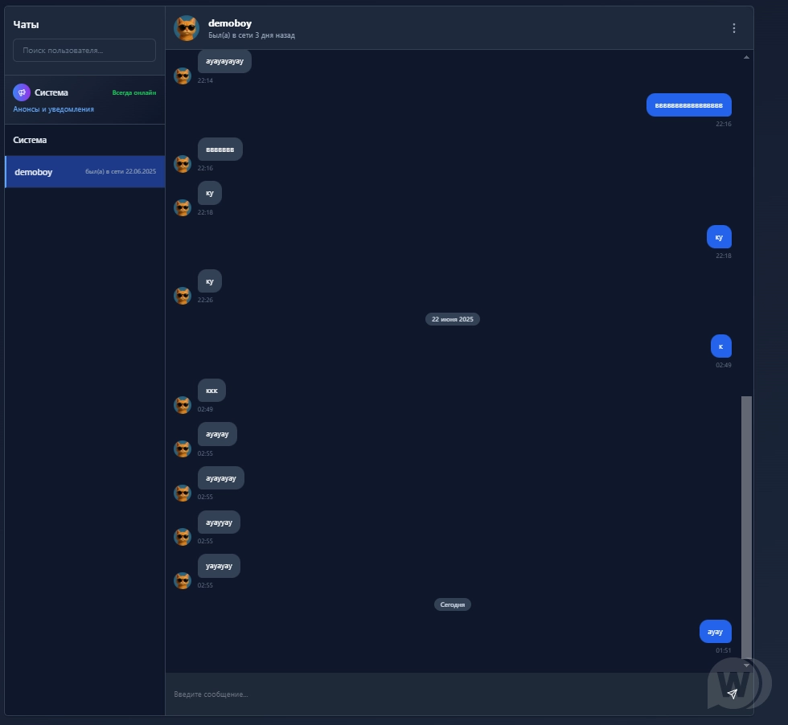788x725 pixels.
Task: Click the send message paper plane icon
Action: point(732,694)
